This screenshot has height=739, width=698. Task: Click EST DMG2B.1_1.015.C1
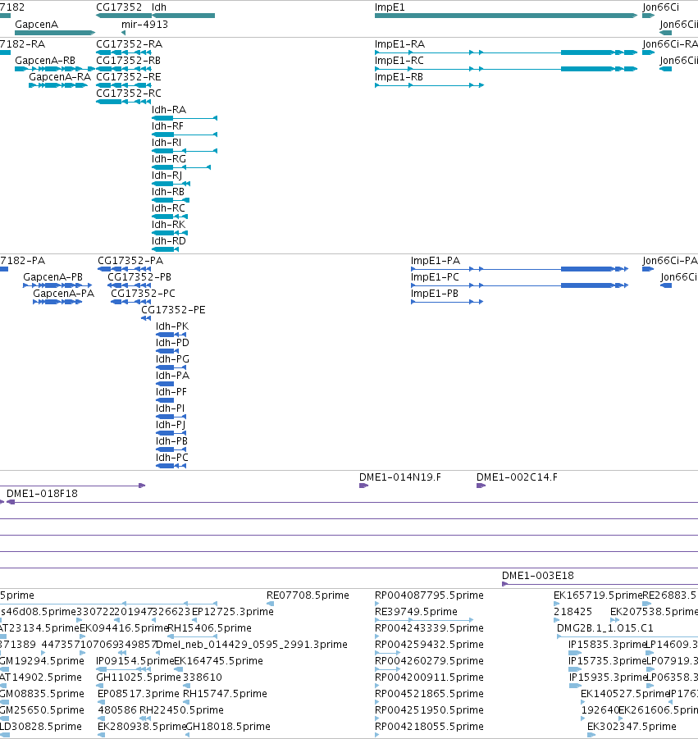tap(605, 628)
